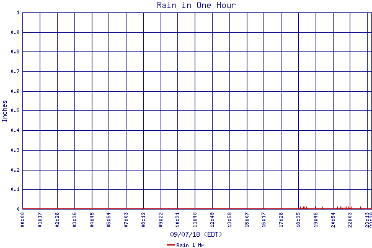
Task: Click the y-axis value 0.1
Action: [x=15, y=189]
